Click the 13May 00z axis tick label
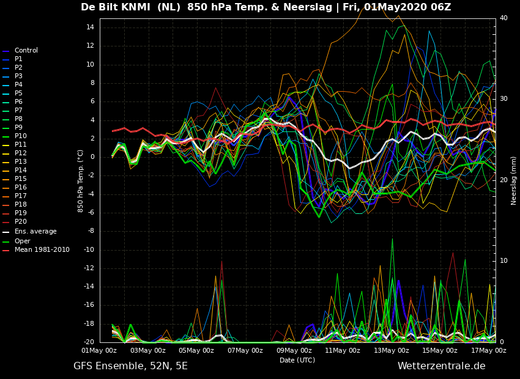The height and width of the screenshot is (379, 520). click(392, 350)
